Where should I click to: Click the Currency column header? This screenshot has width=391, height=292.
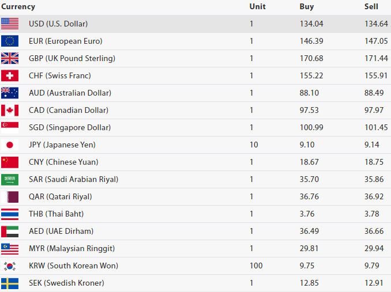click(x=18, y=7)
